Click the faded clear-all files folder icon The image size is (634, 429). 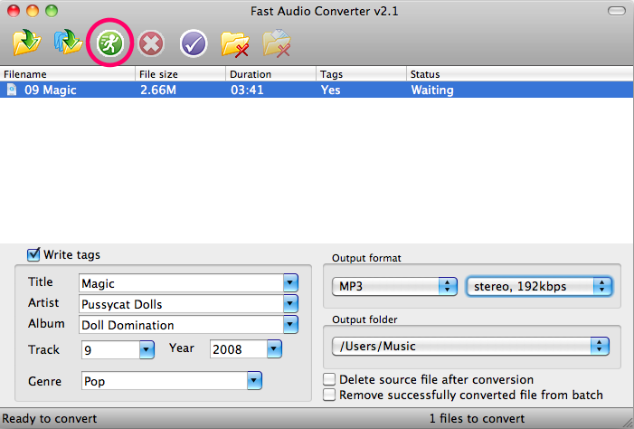tap(277, 43)
